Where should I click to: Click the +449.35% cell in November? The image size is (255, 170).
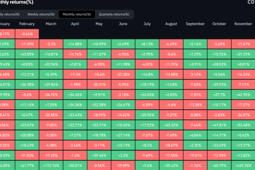point(244,166)
